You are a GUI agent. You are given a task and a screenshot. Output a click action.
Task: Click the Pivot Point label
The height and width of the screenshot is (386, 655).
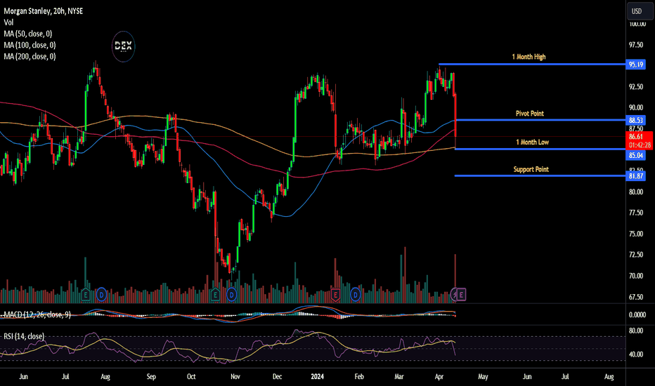[x=530, y=114]
